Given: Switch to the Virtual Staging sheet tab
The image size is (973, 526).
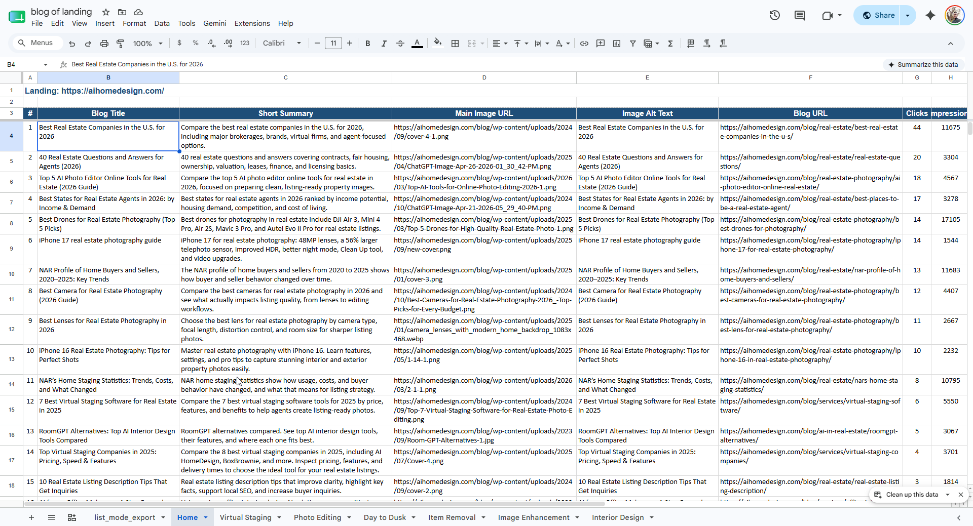Looking at the screenshot, I should (246, 517).
